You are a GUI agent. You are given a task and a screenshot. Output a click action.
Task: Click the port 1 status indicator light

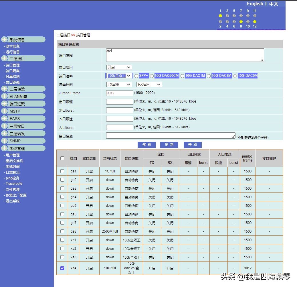220,16
